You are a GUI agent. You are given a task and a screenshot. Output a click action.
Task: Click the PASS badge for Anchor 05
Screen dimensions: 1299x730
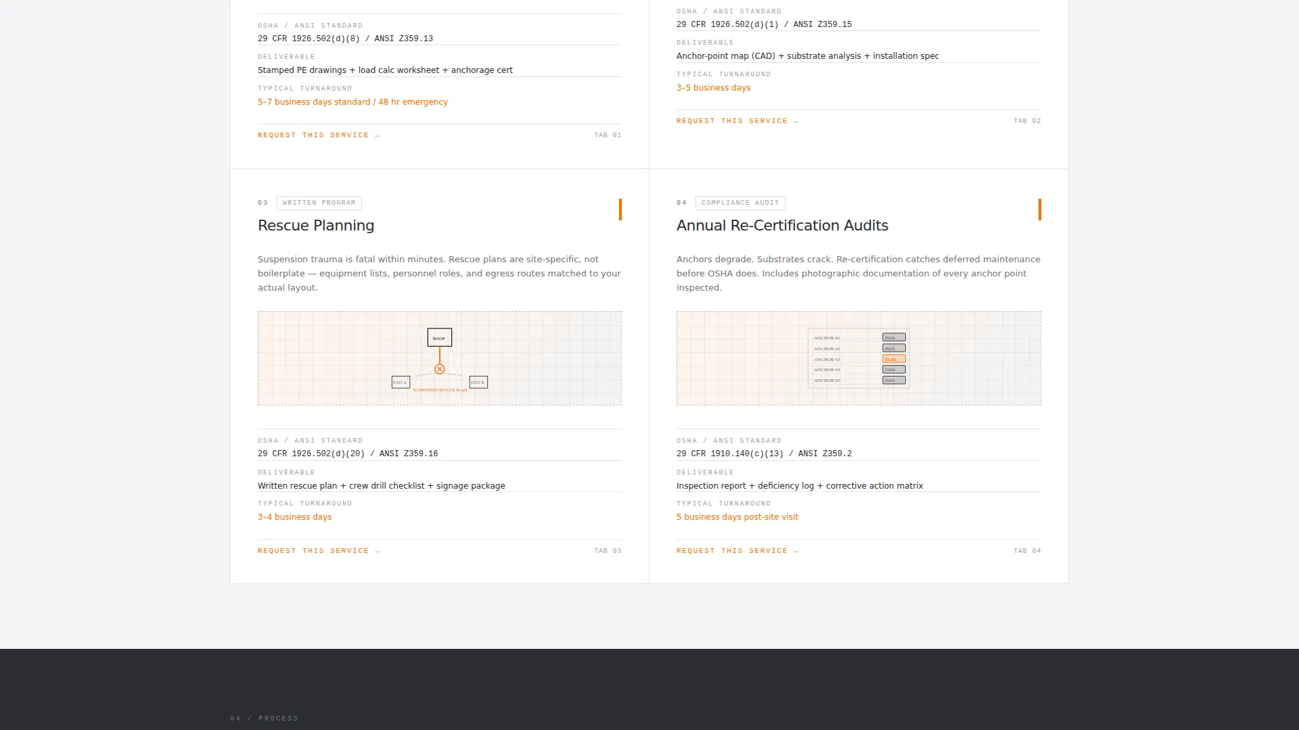coord(894,381)
